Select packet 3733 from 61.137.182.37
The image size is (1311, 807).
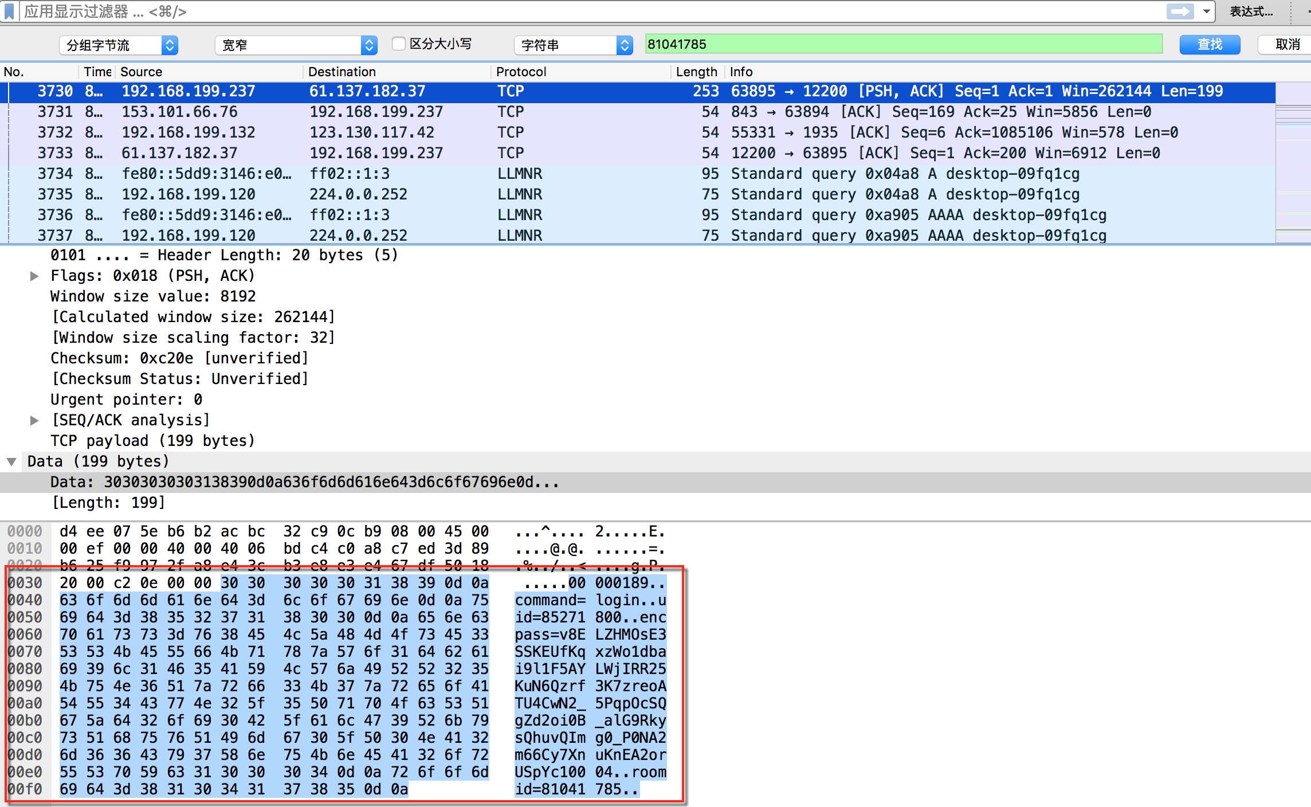point(638,153)
